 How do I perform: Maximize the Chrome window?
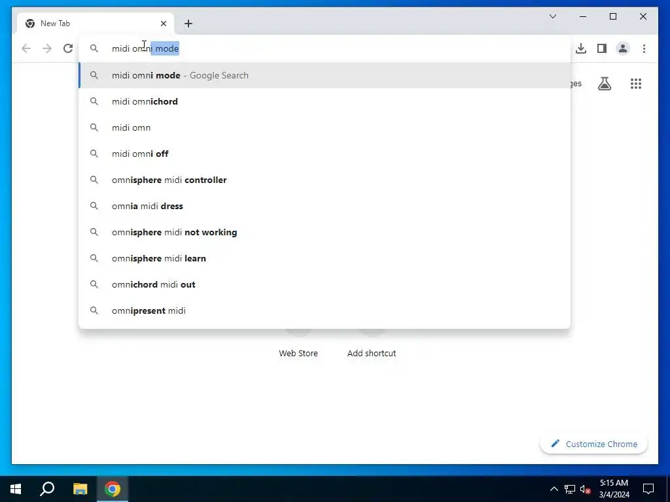pyautogui.click(x=612, y=16)
